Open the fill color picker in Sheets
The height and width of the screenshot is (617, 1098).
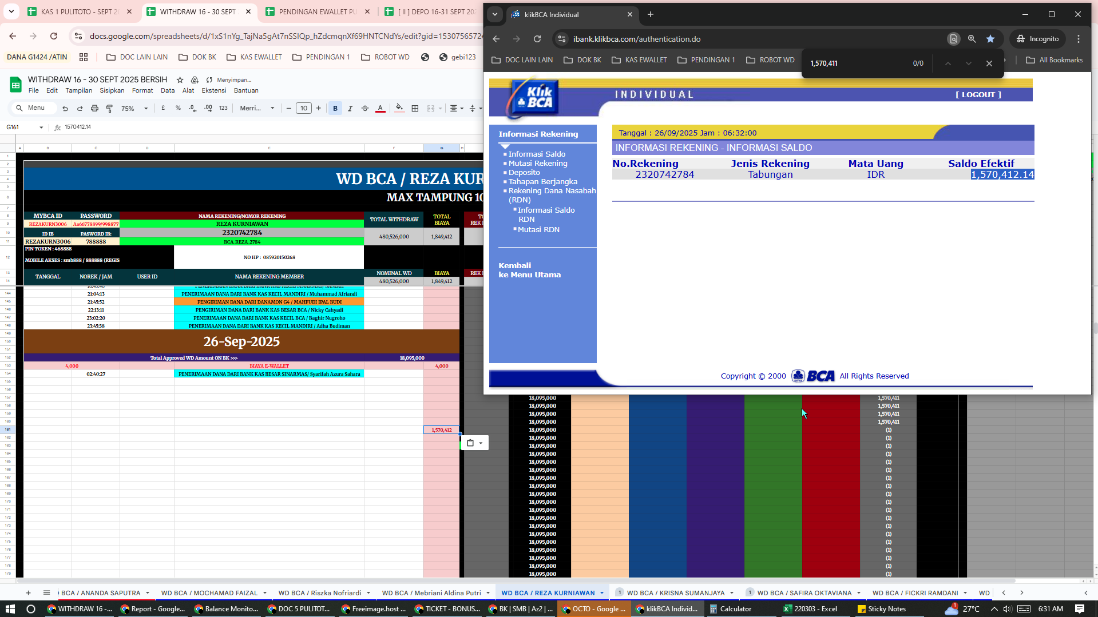[399, 108]
